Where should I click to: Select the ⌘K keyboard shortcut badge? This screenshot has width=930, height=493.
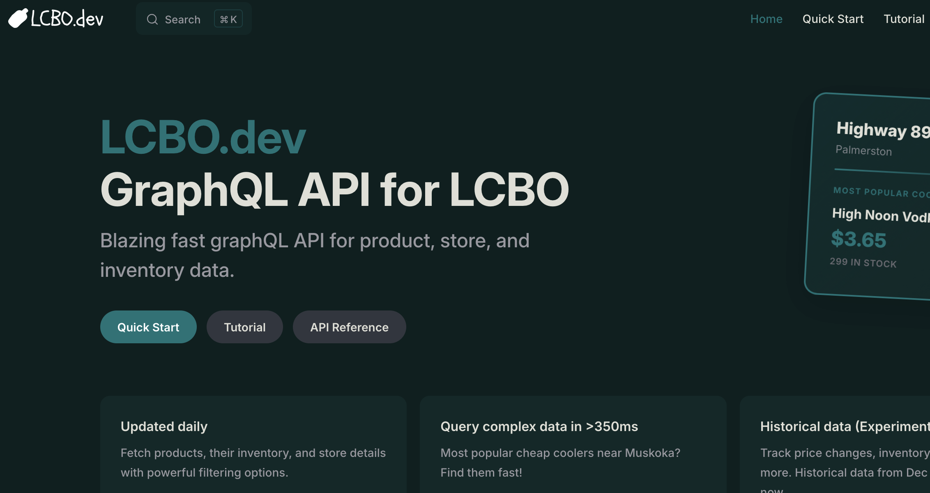tap(228, 18)
